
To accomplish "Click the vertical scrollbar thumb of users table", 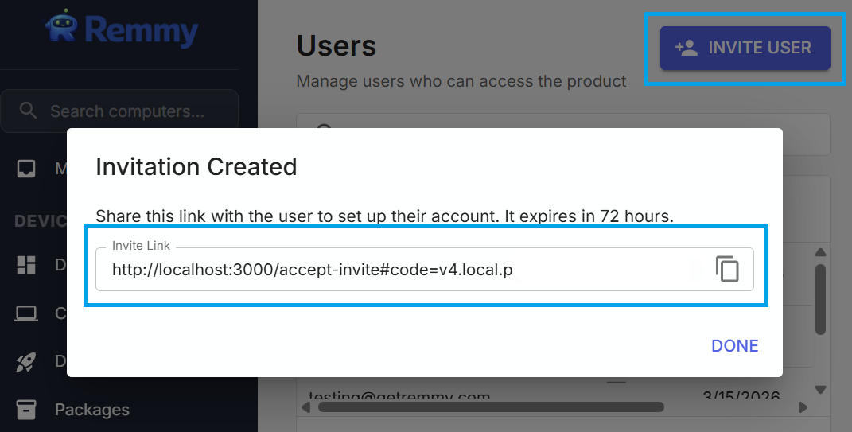I will pyautogui.click(x=821, y=298).
